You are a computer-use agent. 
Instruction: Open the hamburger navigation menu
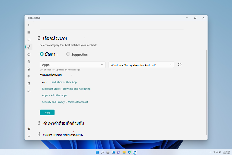pos(29,32)
